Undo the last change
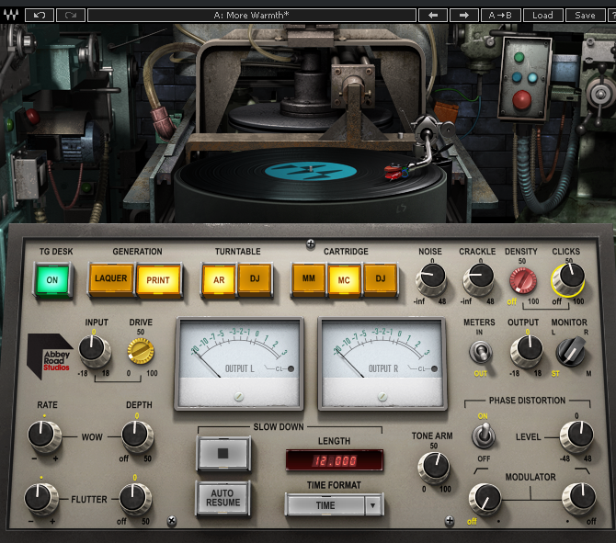 40,16
